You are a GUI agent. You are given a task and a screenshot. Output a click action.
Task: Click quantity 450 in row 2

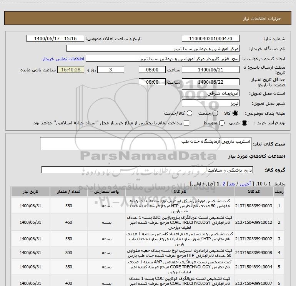tap(68, 222)
